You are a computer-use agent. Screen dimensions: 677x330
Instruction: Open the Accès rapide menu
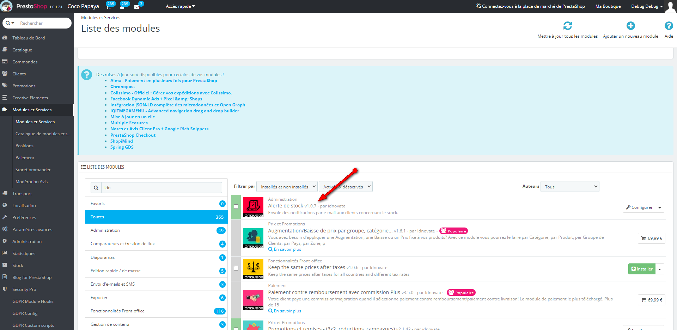(180, 6)
